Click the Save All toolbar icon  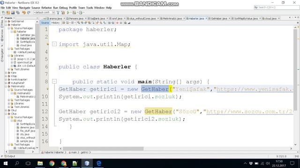[18, 13]
